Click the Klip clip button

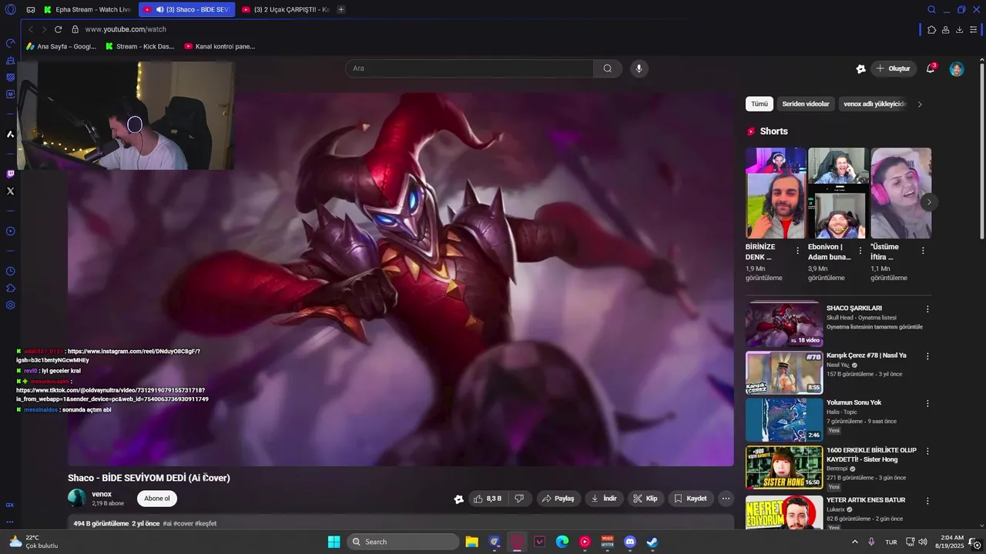coord(646,499)
